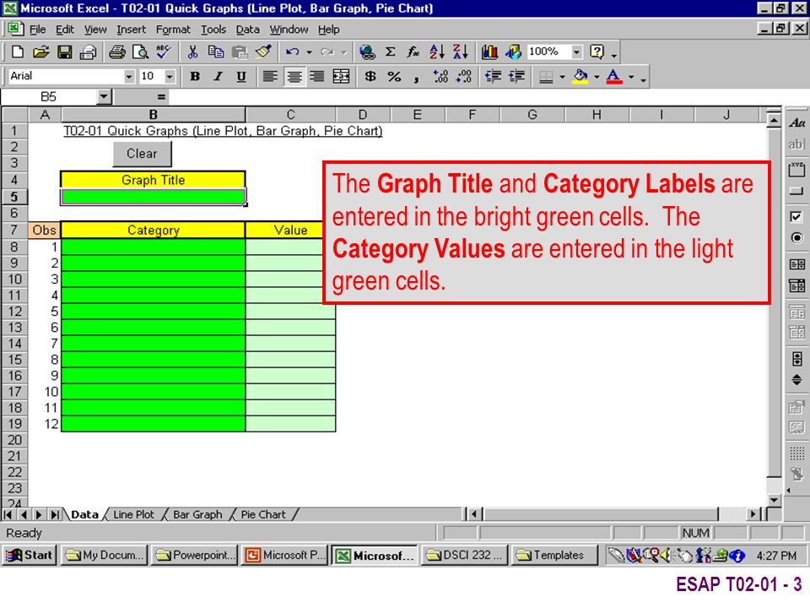The height and width of the screenshot is (608, 810).
Task: Run the Spelling check icon
Action: click(x=163, y=52)
